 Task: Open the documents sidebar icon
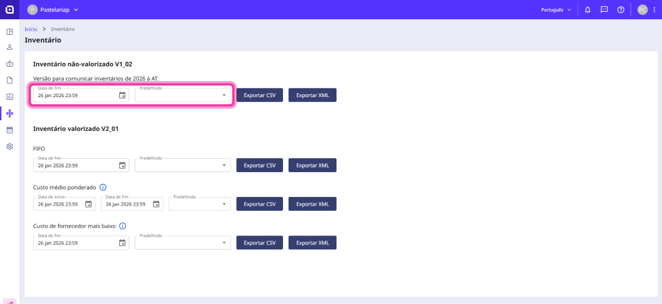point(9,80)
